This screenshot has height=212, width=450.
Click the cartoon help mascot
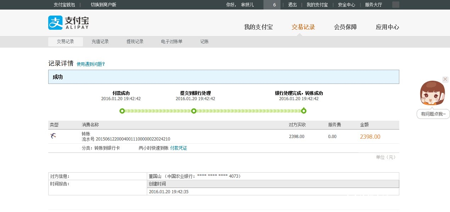[x=432, y=94]
